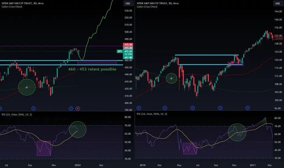Click RSI indicator legend on left chart
The height and width of the screenshot is (168, 284).
(17, 115)
